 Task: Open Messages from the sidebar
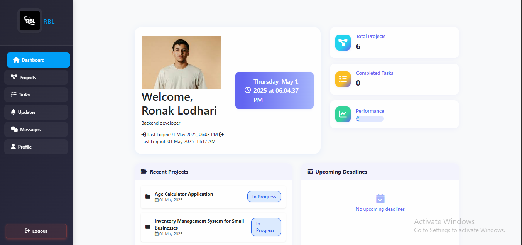pos(36,130)
